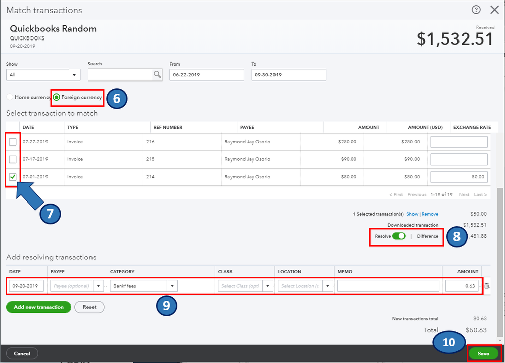The height and width of the screenshot is (363, 505).
Task: Delete the resolving transaction row with trash icon
Action: coord(487,286)
